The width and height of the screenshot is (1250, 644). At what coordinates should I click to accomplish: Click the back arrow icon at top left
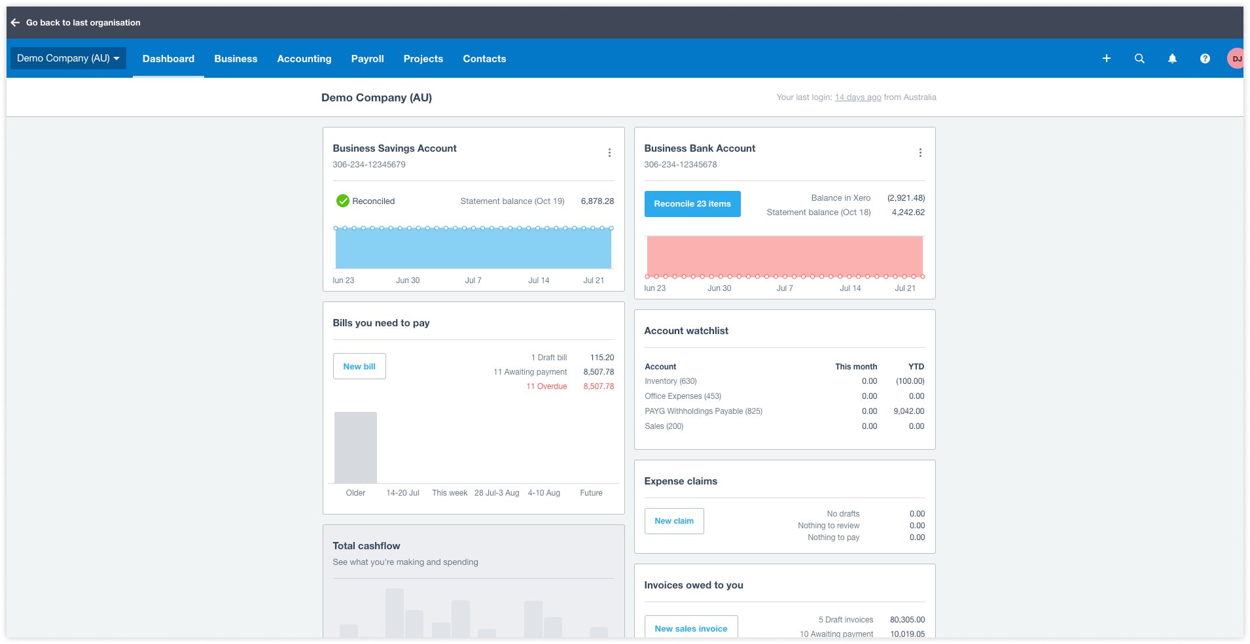click(x=15, y=22)
